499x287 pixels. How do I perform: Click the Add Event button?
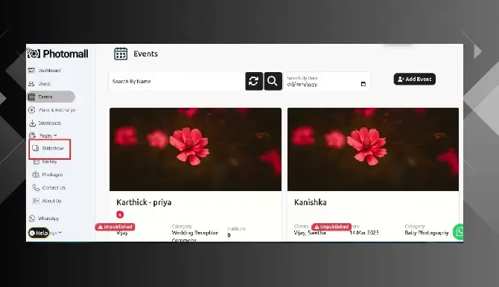[415, 79]
